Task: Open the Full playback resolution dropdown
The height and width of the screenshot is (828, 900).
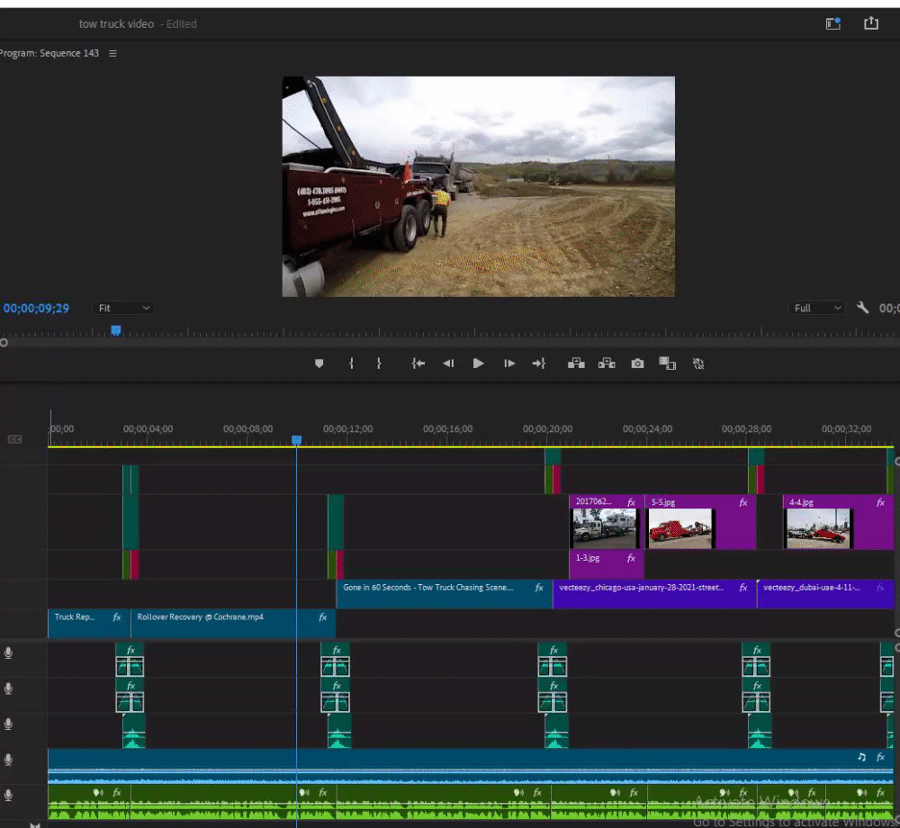Action: [817, 308]
